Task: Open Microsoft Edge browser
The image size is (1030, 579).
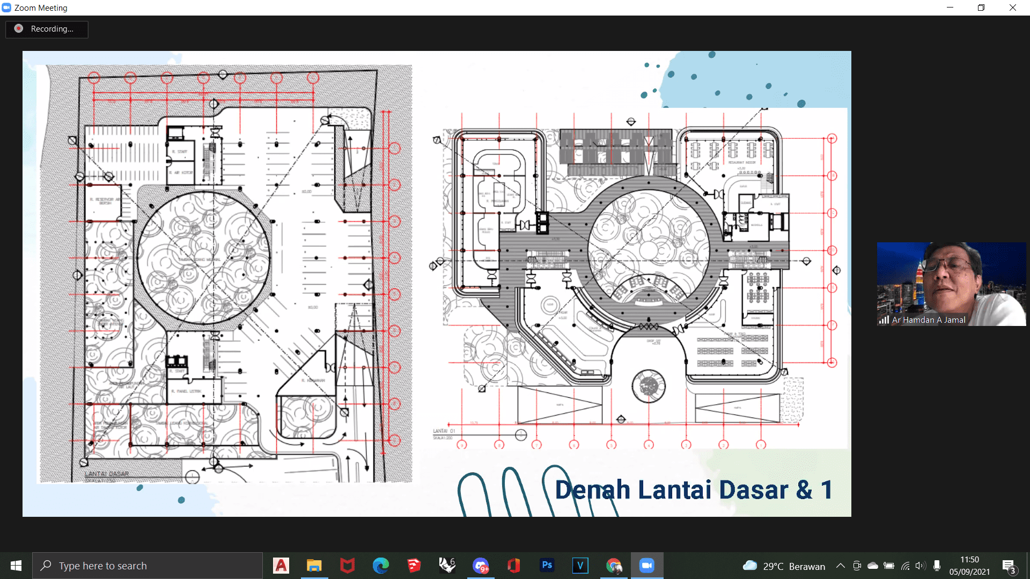Action: point(381,566)
